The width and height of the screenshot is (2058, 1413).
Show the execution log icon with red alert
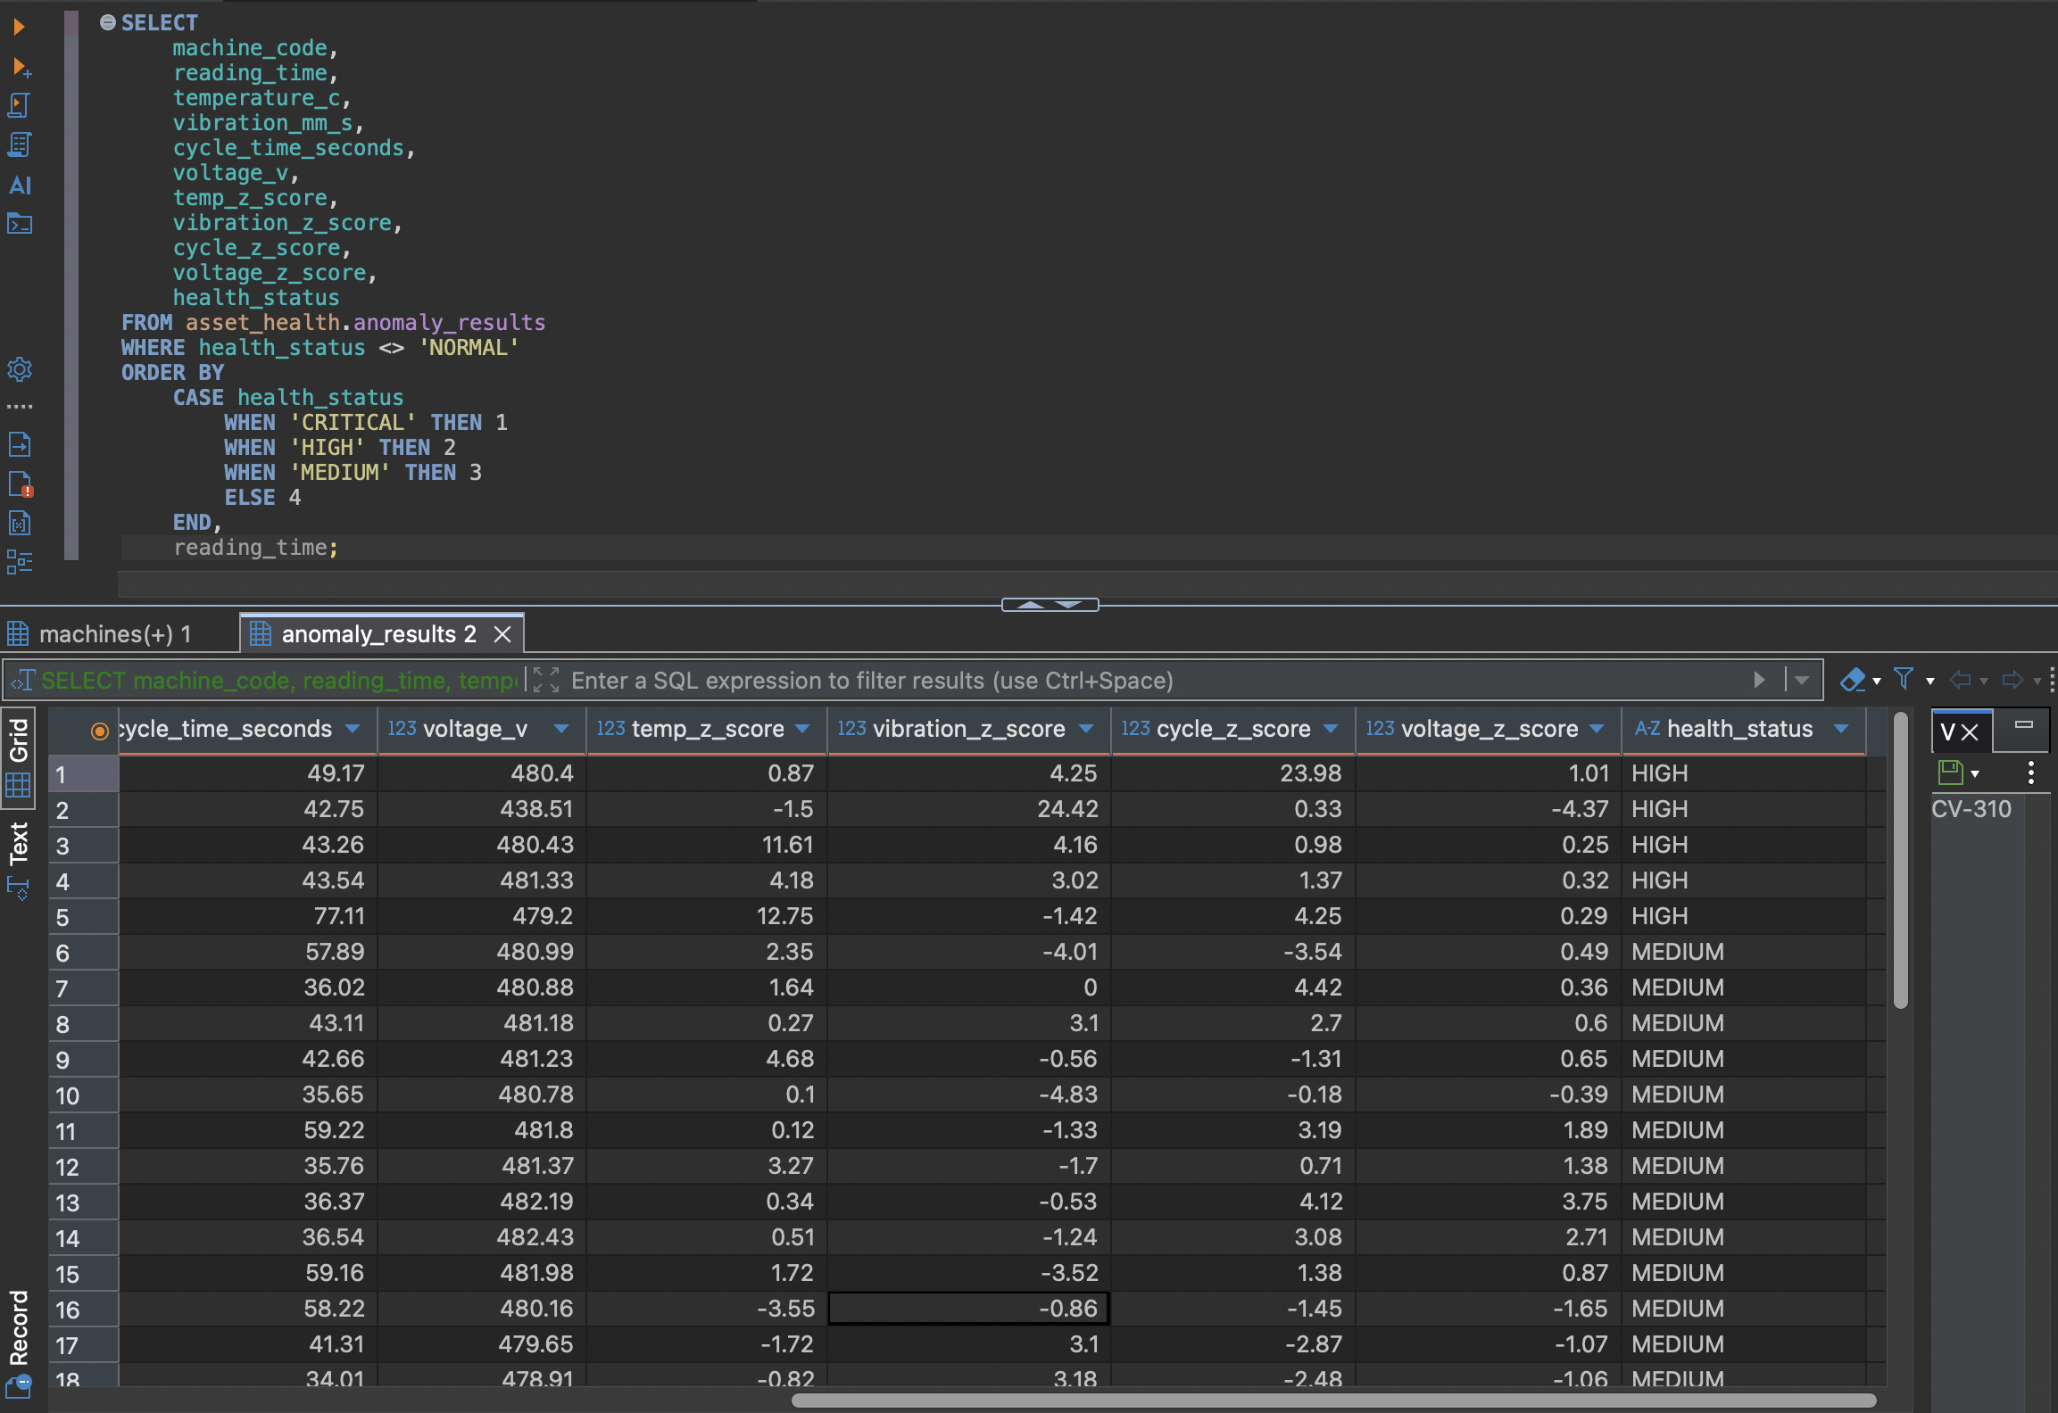point(20,483)
